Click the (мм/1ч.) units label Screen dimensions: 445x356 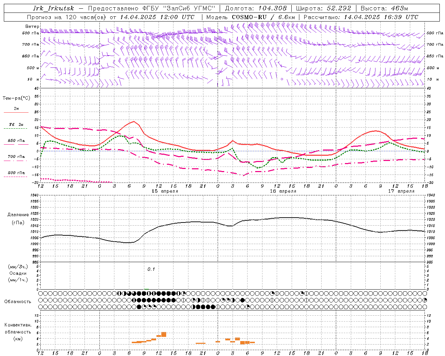click(x=18, y=280)
